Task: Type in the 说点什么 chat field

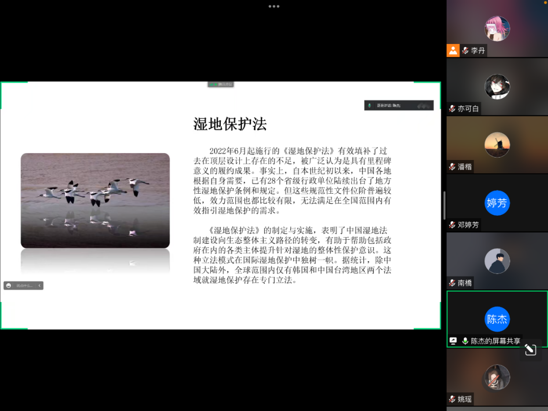Action: pyautogui.click(x=24, y=285)
